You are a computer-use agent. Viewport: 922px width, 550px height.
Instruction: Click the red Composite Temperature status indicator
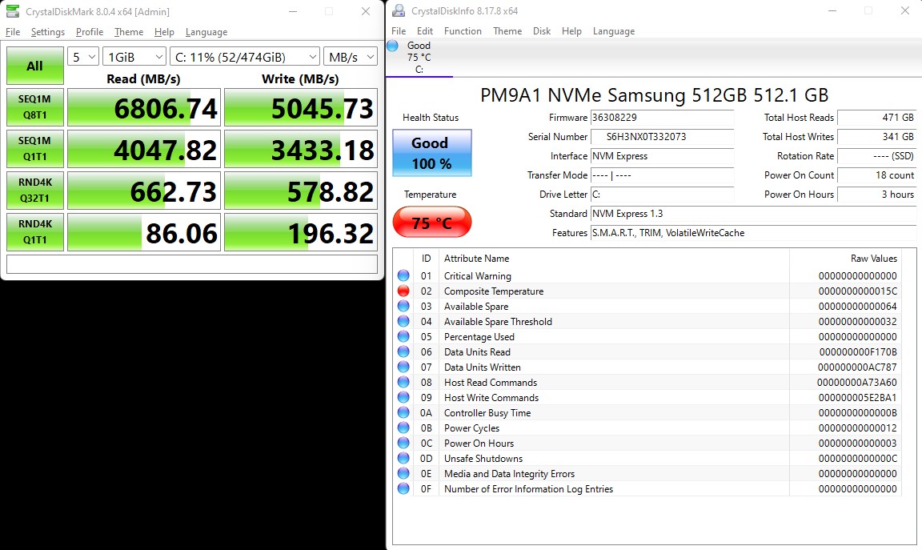pos(403,291)
